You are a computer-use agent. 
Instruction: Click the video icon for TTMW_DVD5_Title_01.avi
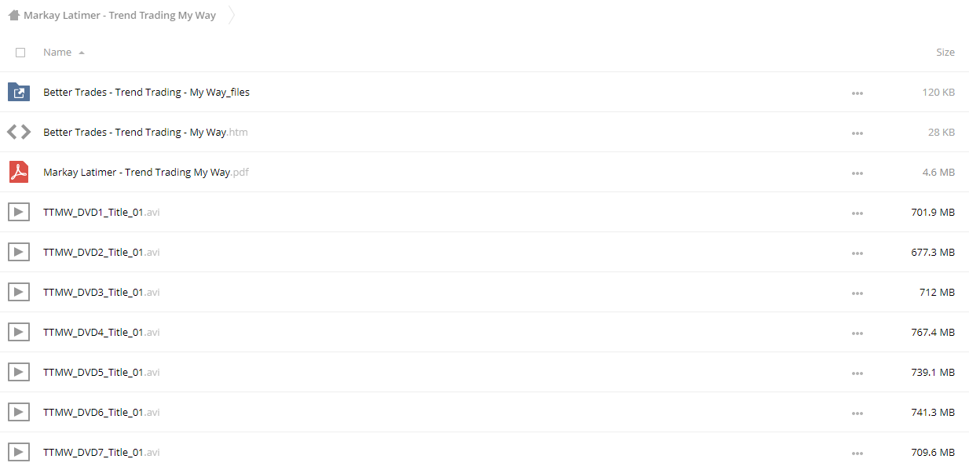click(x=19, y=372)
